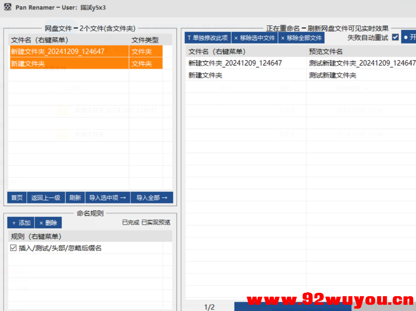Image resolution: width=416 pixels, height=311 pixels.
Task: Click the '● 开' start rename button
Action: click(411, 37)
